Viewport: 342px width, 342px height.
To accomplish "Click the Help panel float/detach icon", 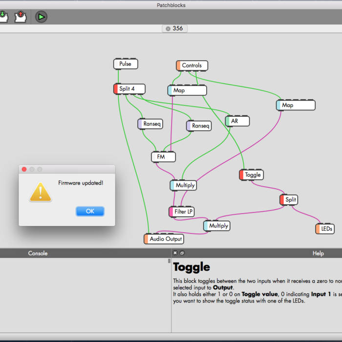I will click(182, 253).
